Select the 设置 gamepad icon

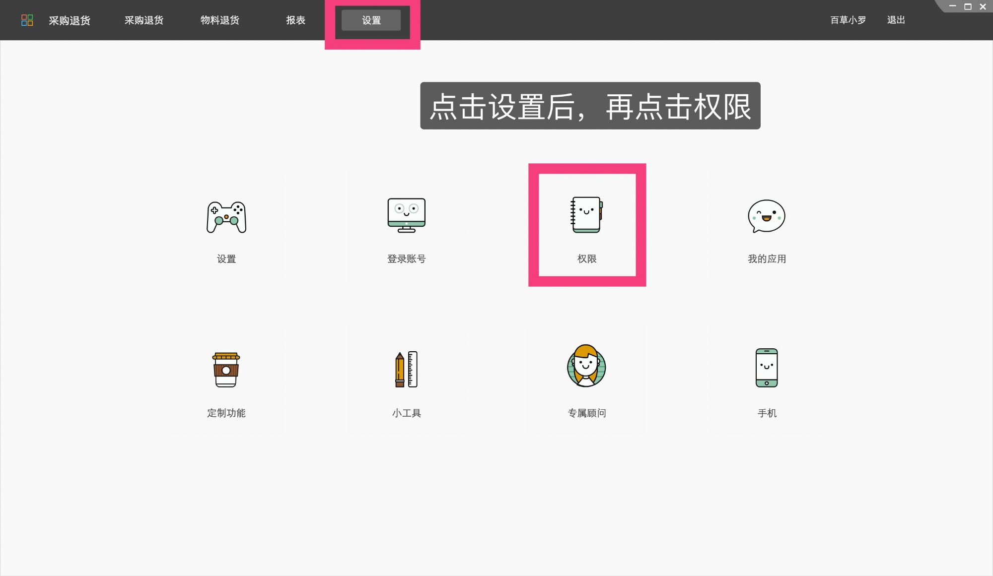pos(226,217)
